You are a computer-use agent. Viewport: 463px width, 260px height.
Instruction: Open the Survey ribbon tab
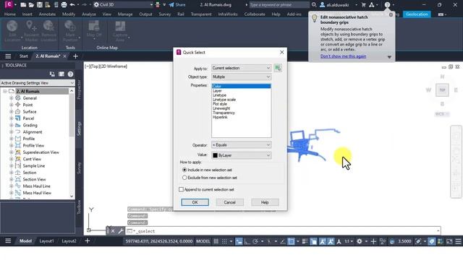(164, 14)
